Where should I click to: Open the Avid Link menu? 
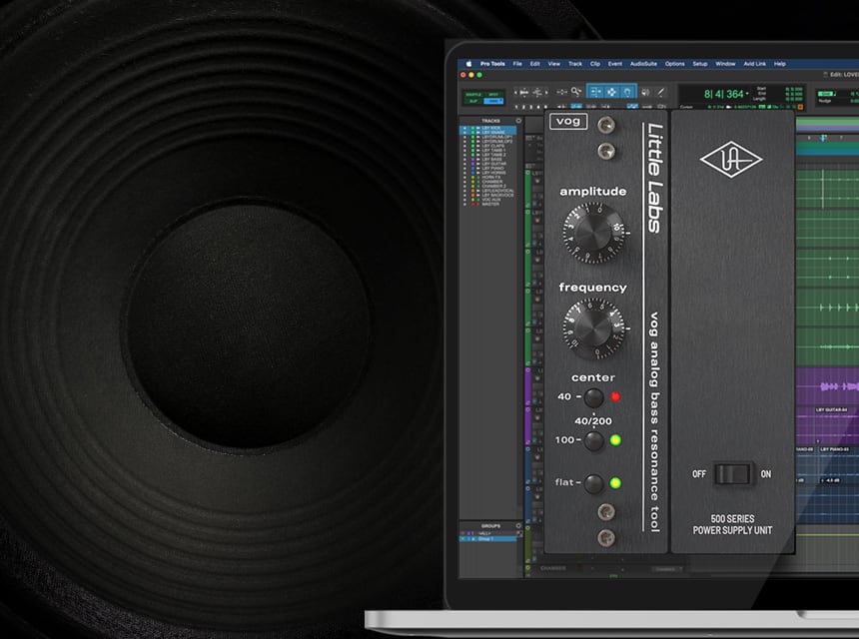click(754, 64)
